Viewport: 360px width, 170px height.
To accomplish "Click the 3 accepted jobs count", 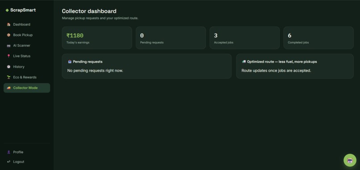I will tap(216, 36).
